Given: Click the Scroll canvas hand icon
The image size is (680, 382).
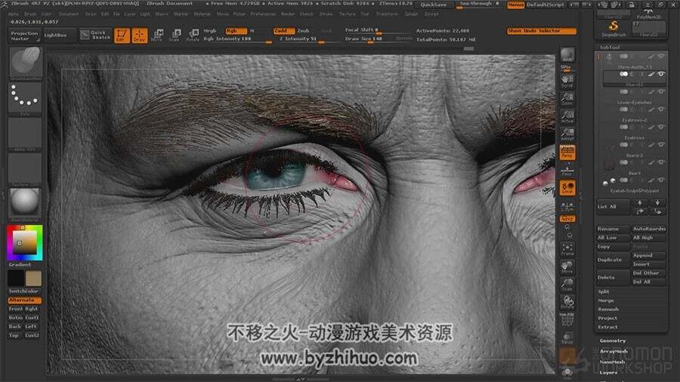Looking at the screenshot, I should pos(567,81).
